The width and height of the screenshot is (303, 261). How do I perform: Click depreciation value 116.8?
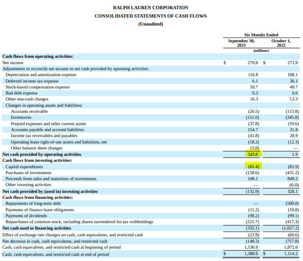pyautogui.click(x=253, y=75)
